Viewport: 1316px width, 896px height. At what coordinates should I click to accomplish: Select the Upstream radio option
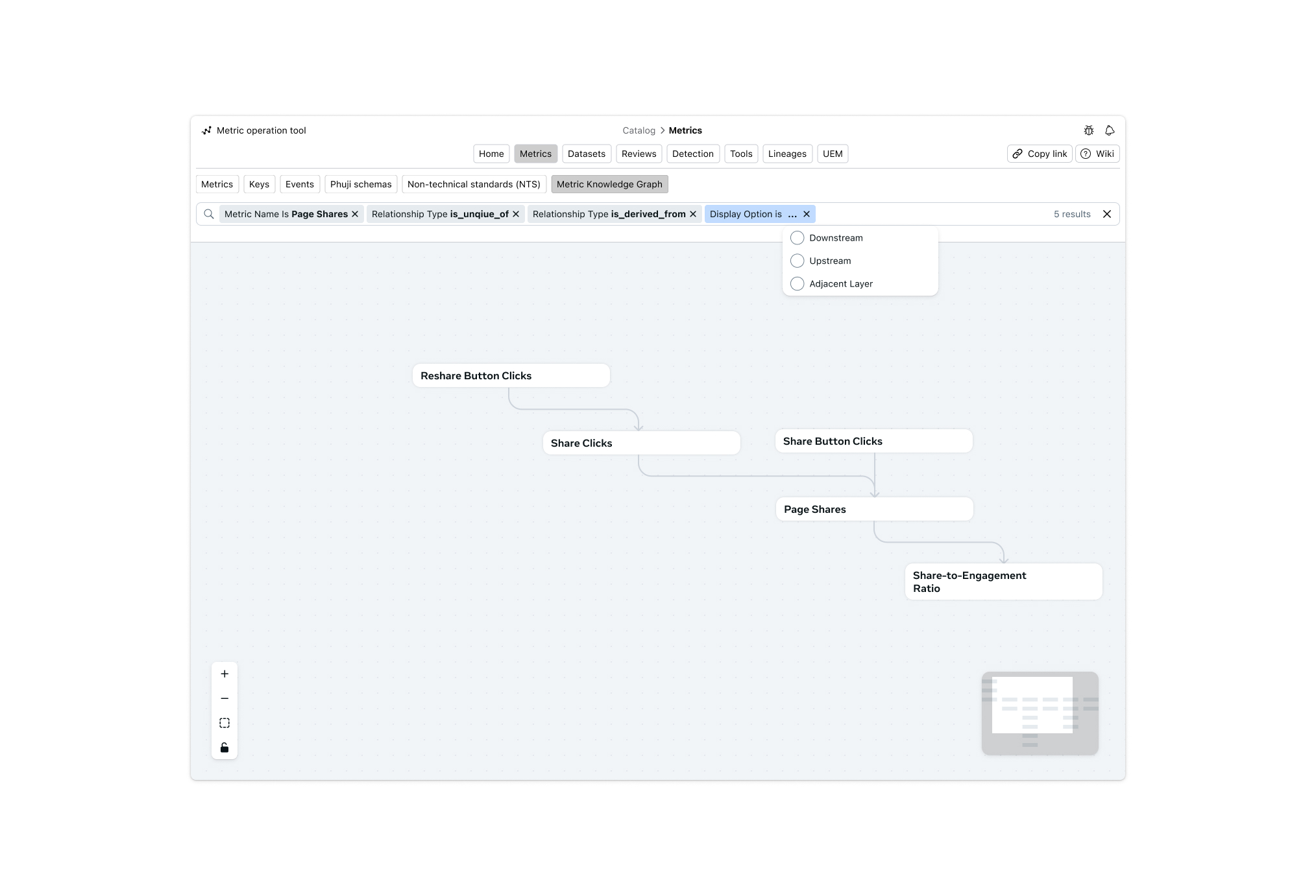point(798,261)
